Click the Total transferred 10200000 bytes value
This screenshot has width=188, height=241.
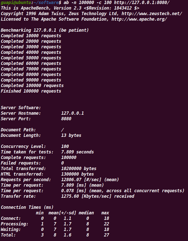[x=79, y=169]
